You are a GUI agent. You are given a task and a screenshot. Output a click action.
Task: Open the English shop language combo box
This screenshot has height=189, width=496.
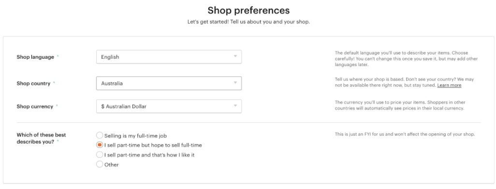169,57
